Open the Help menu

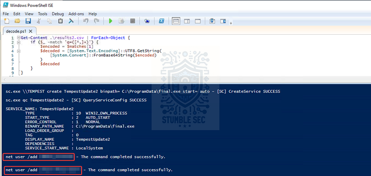click(93, 14)
